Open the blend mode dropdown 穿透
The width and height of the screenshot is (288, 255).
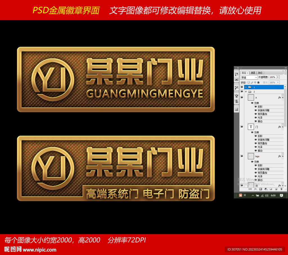(249, 77)
